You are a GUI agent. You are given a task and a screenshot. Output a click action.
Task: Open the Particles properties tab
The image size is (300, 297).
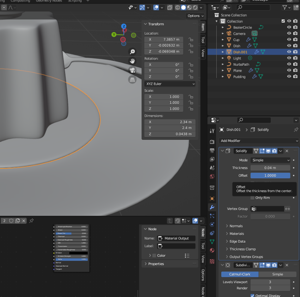point(212,216)
